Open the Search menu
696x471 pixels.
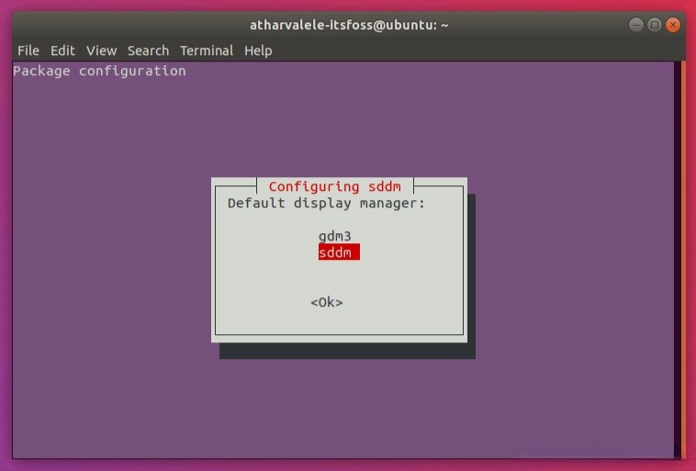pyautogui.click(x=148, y=50)
